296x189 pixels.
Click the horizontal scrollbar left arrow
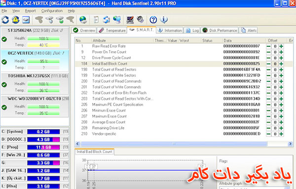pos(77,144)
